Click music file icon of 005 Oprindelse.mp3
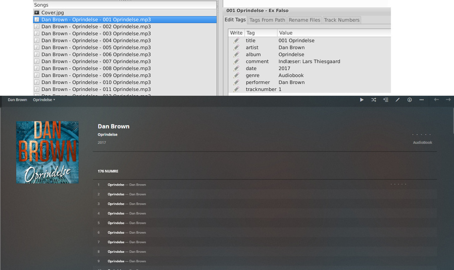Viewport: 454px width, 270px height. pyautogui.click(x=37, y=48)
